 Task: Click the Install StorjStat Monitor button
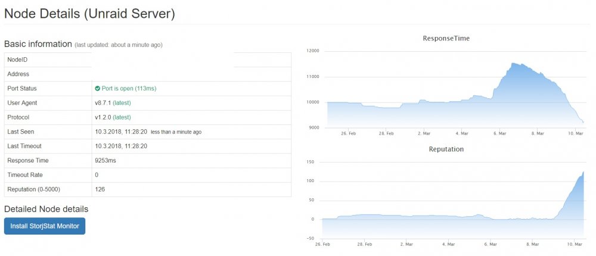(45, 226)
